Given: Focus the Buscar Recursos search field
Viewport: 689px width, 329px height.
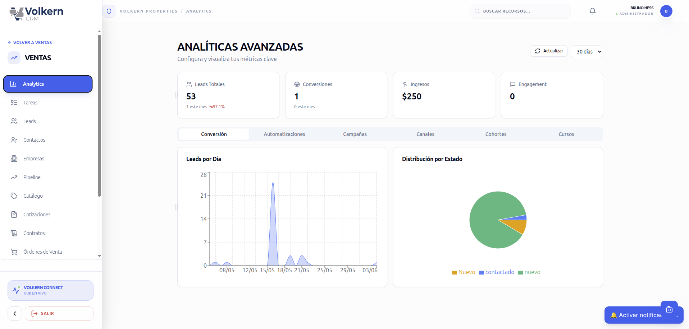Looking at the screenshot, I should coord(520,11).
